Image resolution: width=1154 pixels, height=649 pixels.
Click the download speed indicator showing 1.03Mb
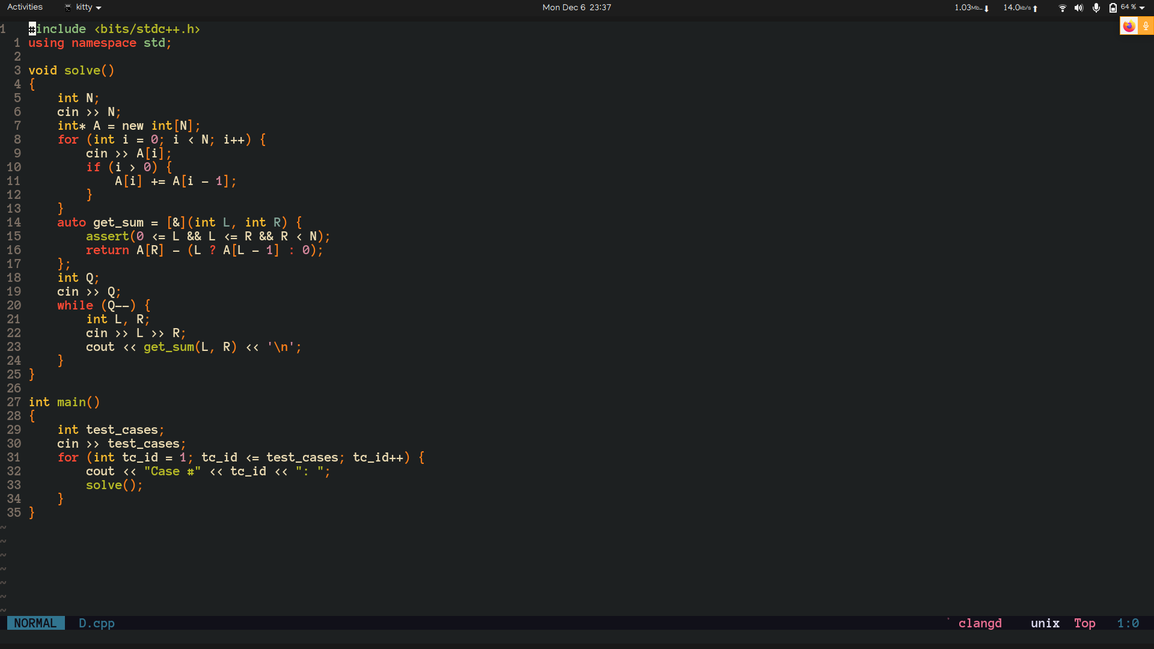coord(969,8)
